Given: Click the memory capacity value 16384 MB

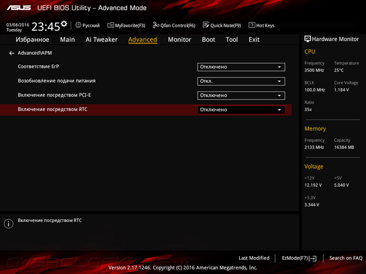Looking at the screenshot, I should click(x=344, y=147).
